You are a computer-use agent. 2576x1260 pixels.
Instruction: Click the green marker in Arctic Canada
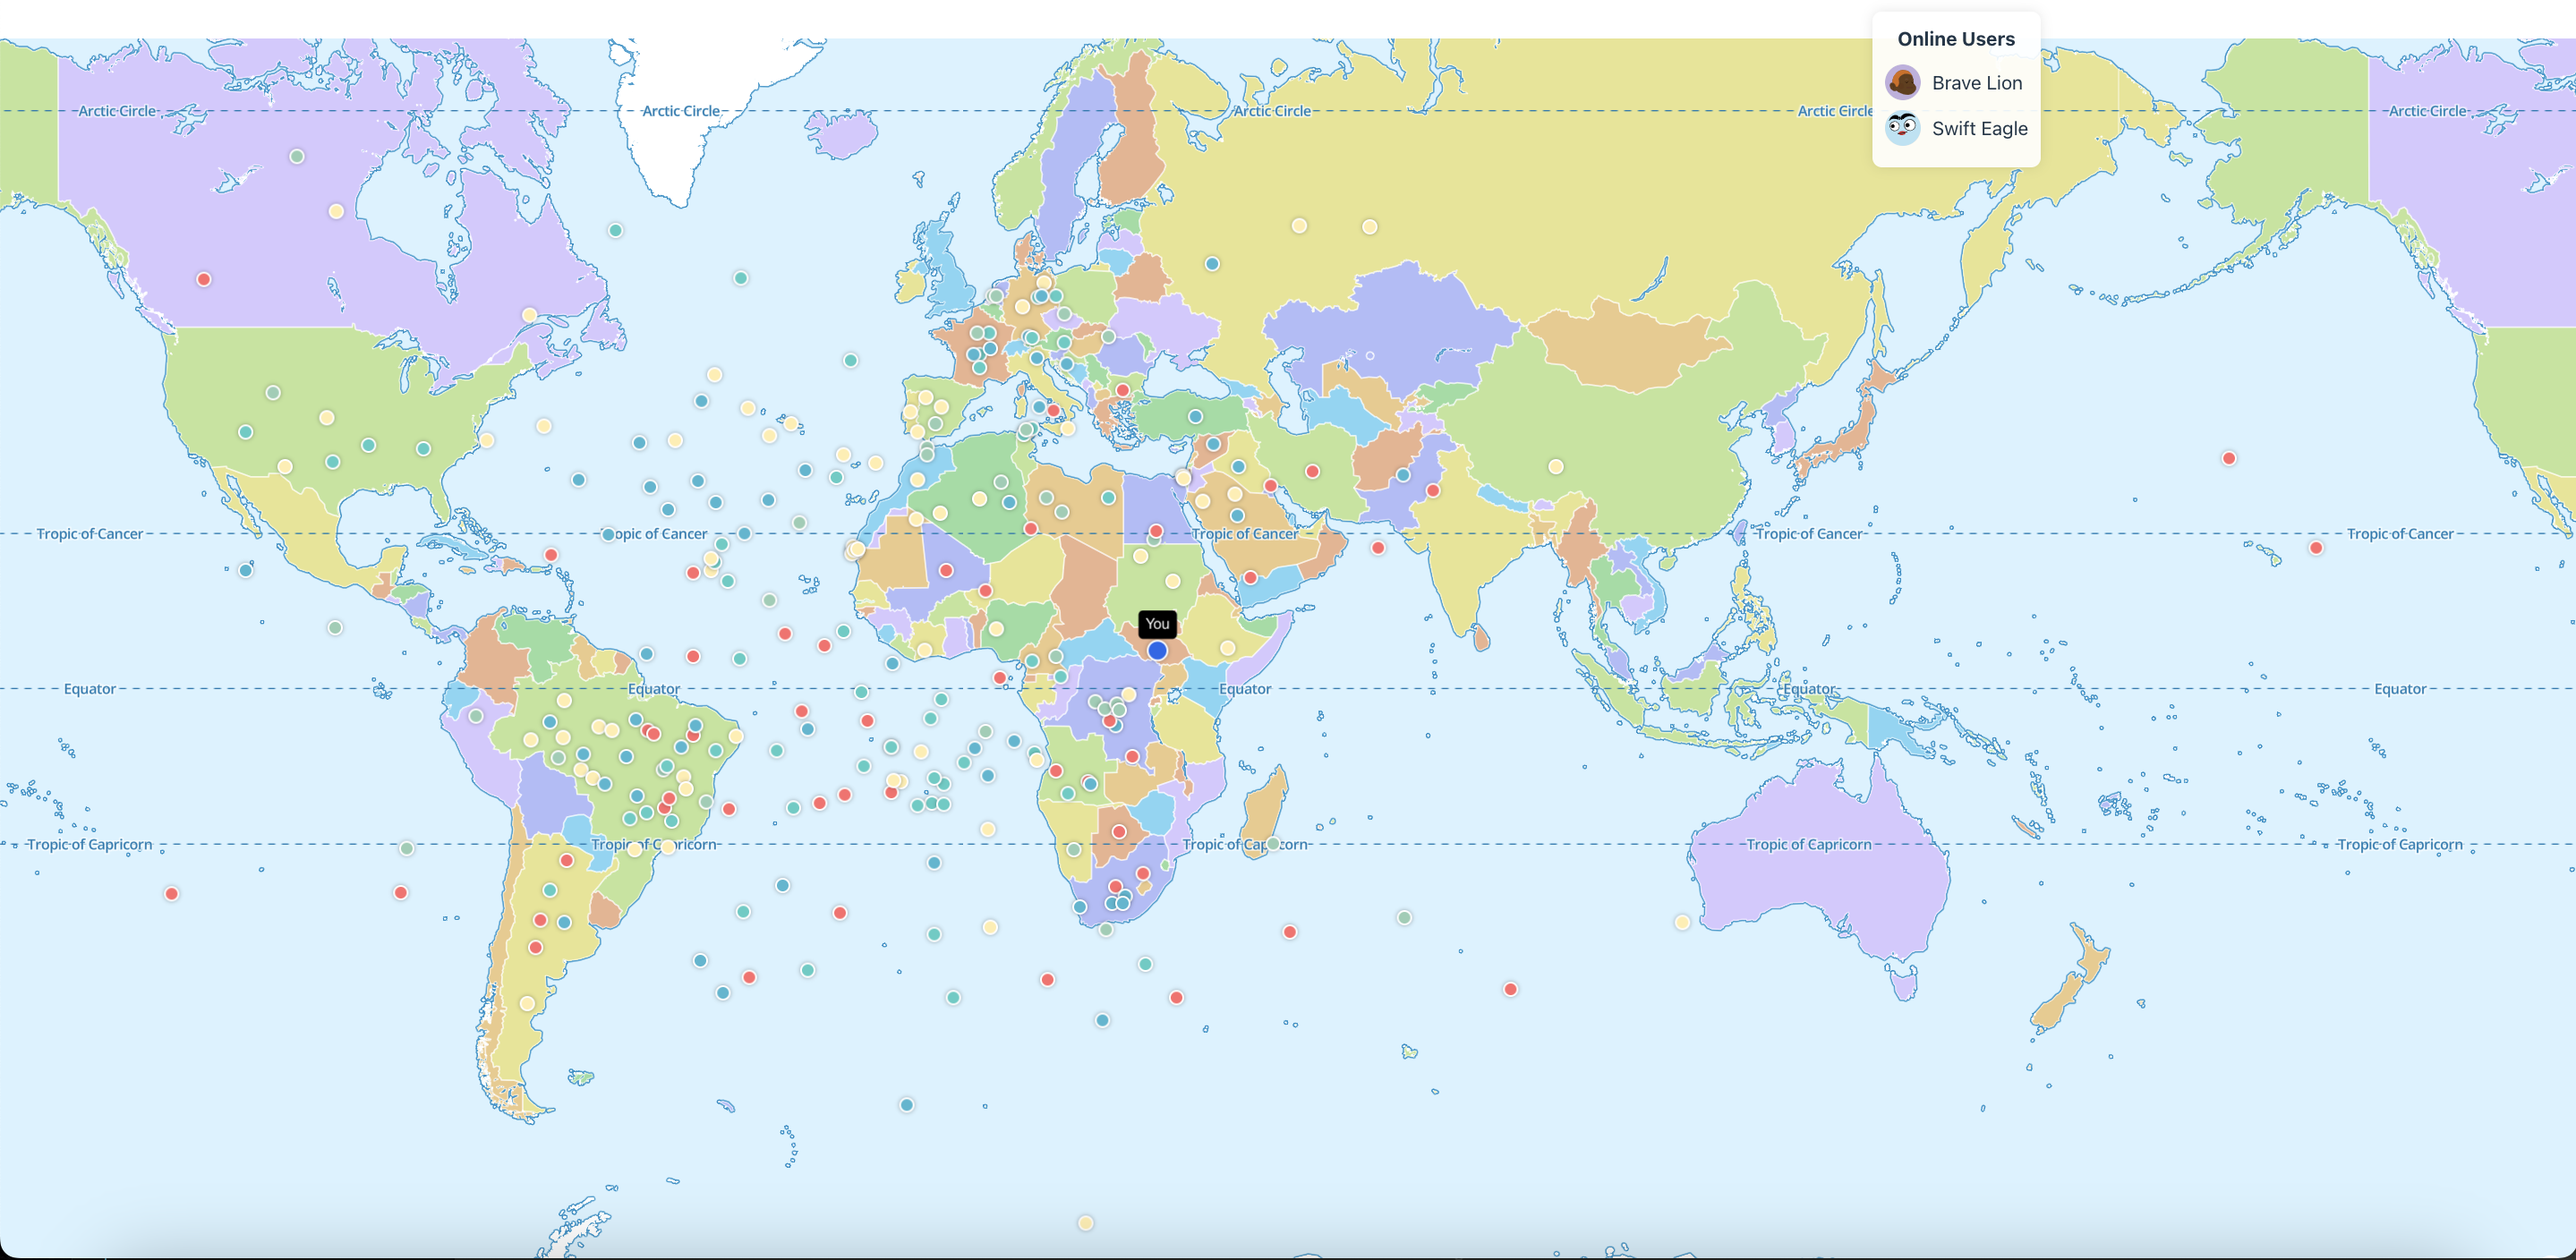coord(297,156)
